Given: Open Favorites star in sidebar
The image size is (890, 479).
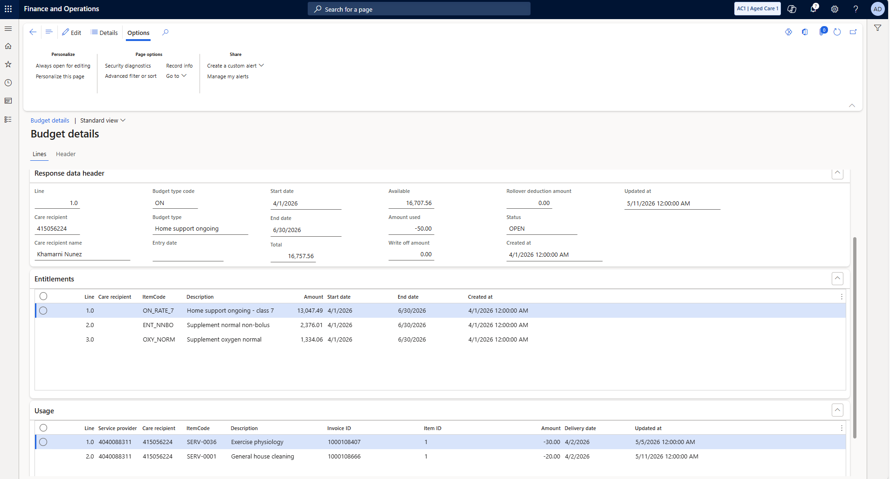Looking at the screenshot, I should click(8, 64).
